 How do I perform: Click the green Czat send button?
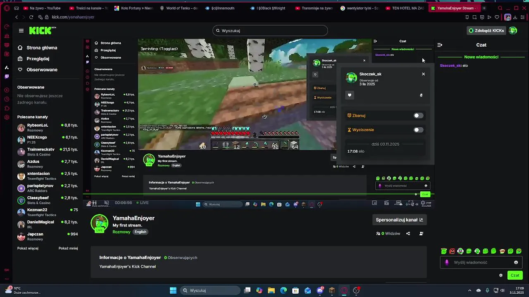[x=515, y=275]
